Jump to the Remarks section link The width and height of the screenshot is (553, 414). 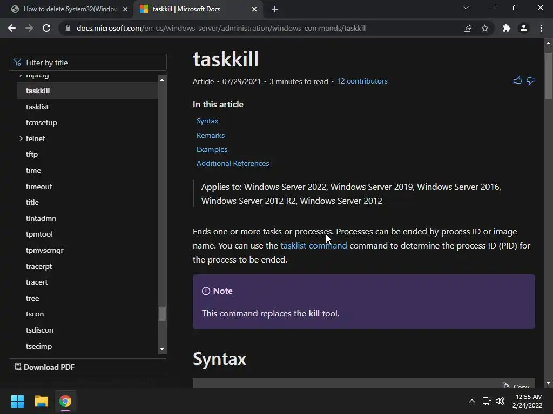[211, 135]
